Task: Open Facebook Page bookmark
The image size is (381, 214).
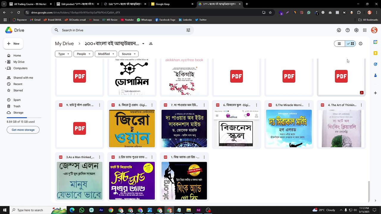Action: coord(165,20)
